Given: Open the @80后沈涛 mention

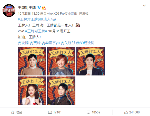Looking at the screenshot, I should pyautogui.click(x=85, y=43).
